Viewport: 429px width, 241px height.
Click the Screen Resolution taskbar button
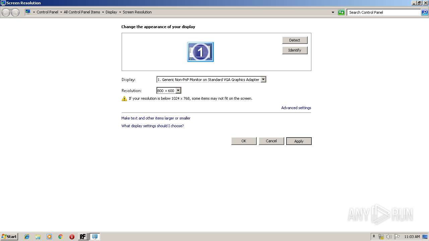(x=95, y=237)
